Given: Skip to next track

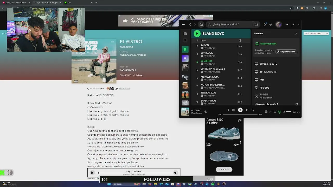Looking at the screenshot, I should click(247, 110).
